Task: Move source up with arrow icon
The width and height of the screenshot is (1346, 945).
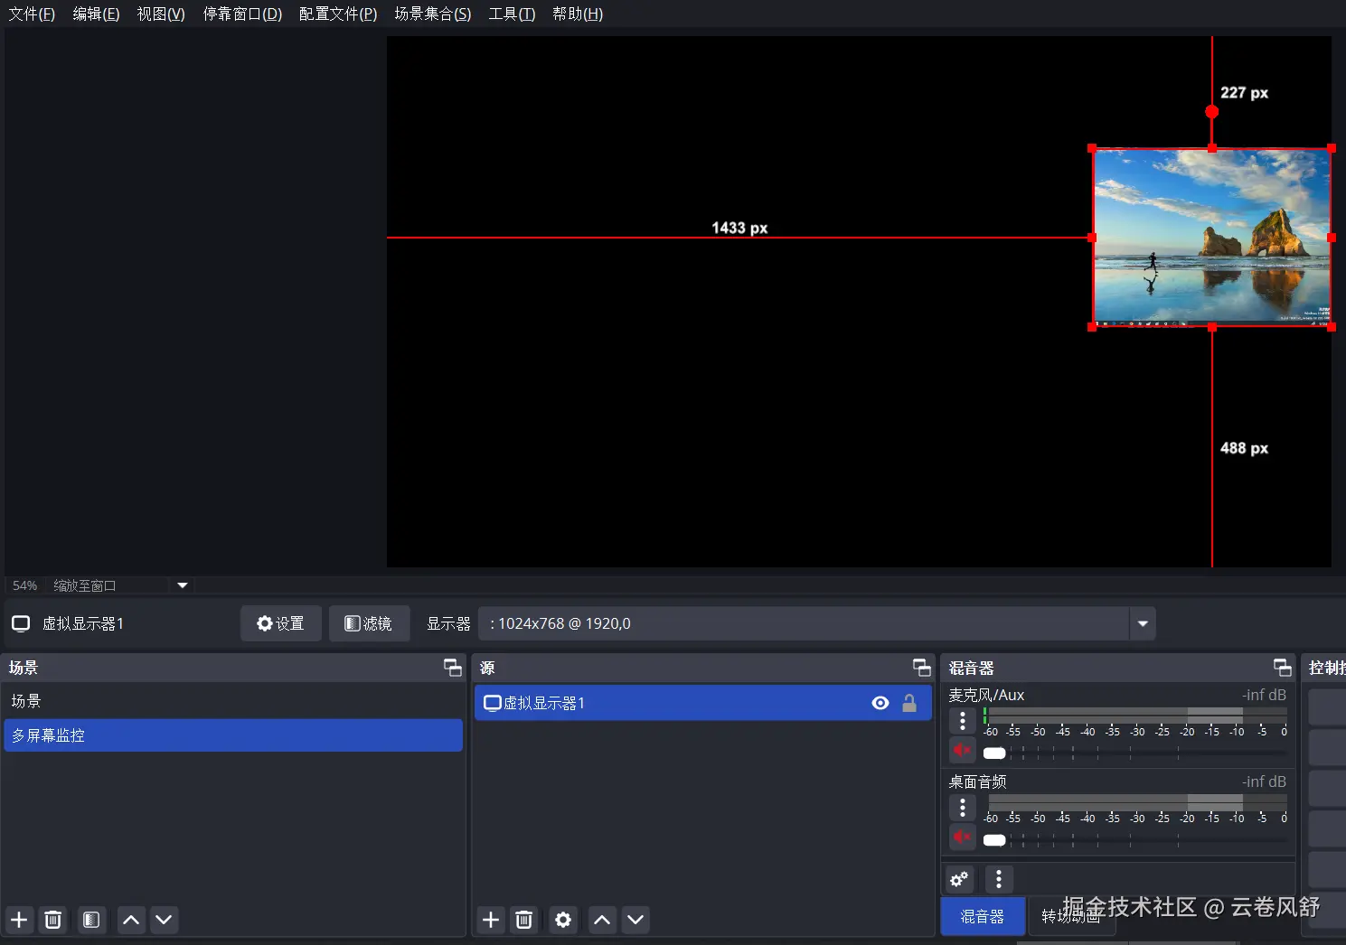Action: click(x=603, y=920)
